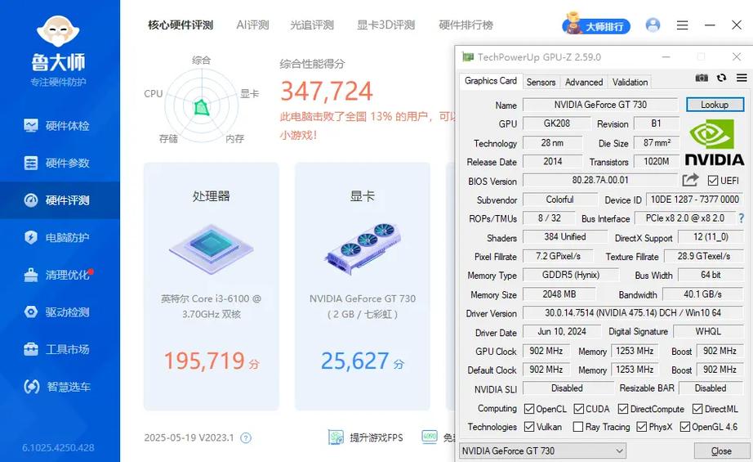Toggle the UEFI checkbox
The image size is (753, 462).
click(x=713, y=181)
